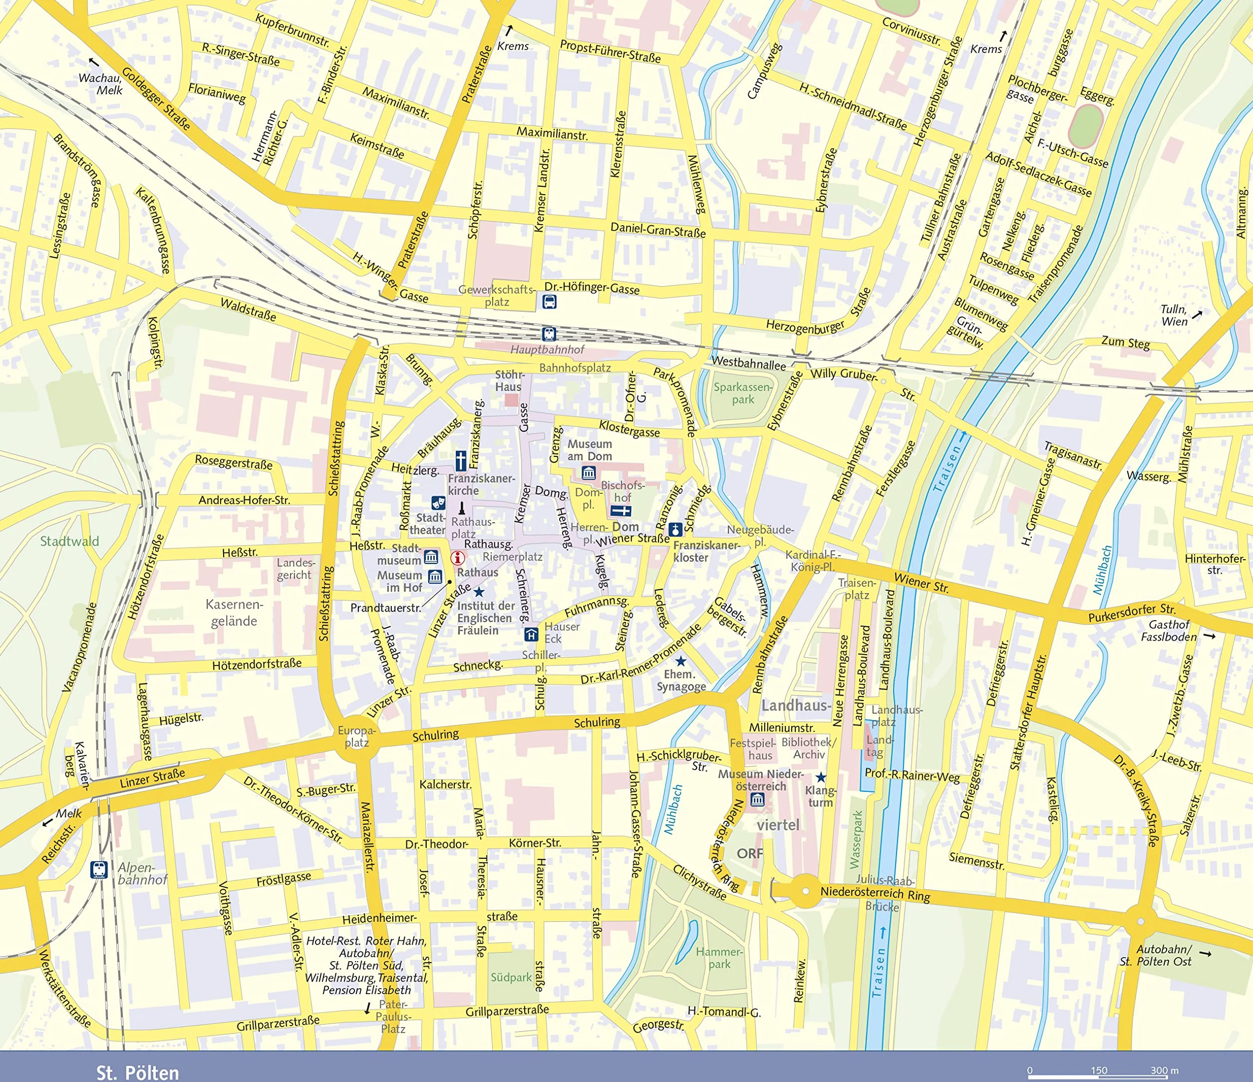Select the star marker beside Klangturm
The image size is (1253, 1082).
(x=821, y=777)
